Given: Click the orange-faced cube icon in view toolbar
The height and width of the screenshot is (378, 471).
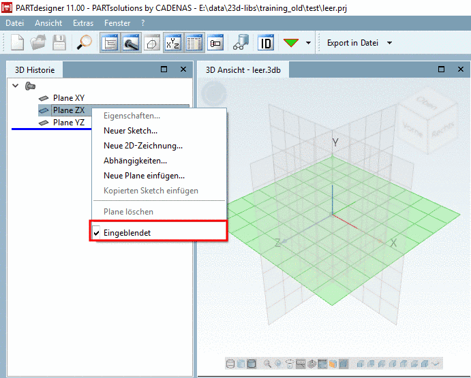Looking at the screenshot, I should 333,364.
